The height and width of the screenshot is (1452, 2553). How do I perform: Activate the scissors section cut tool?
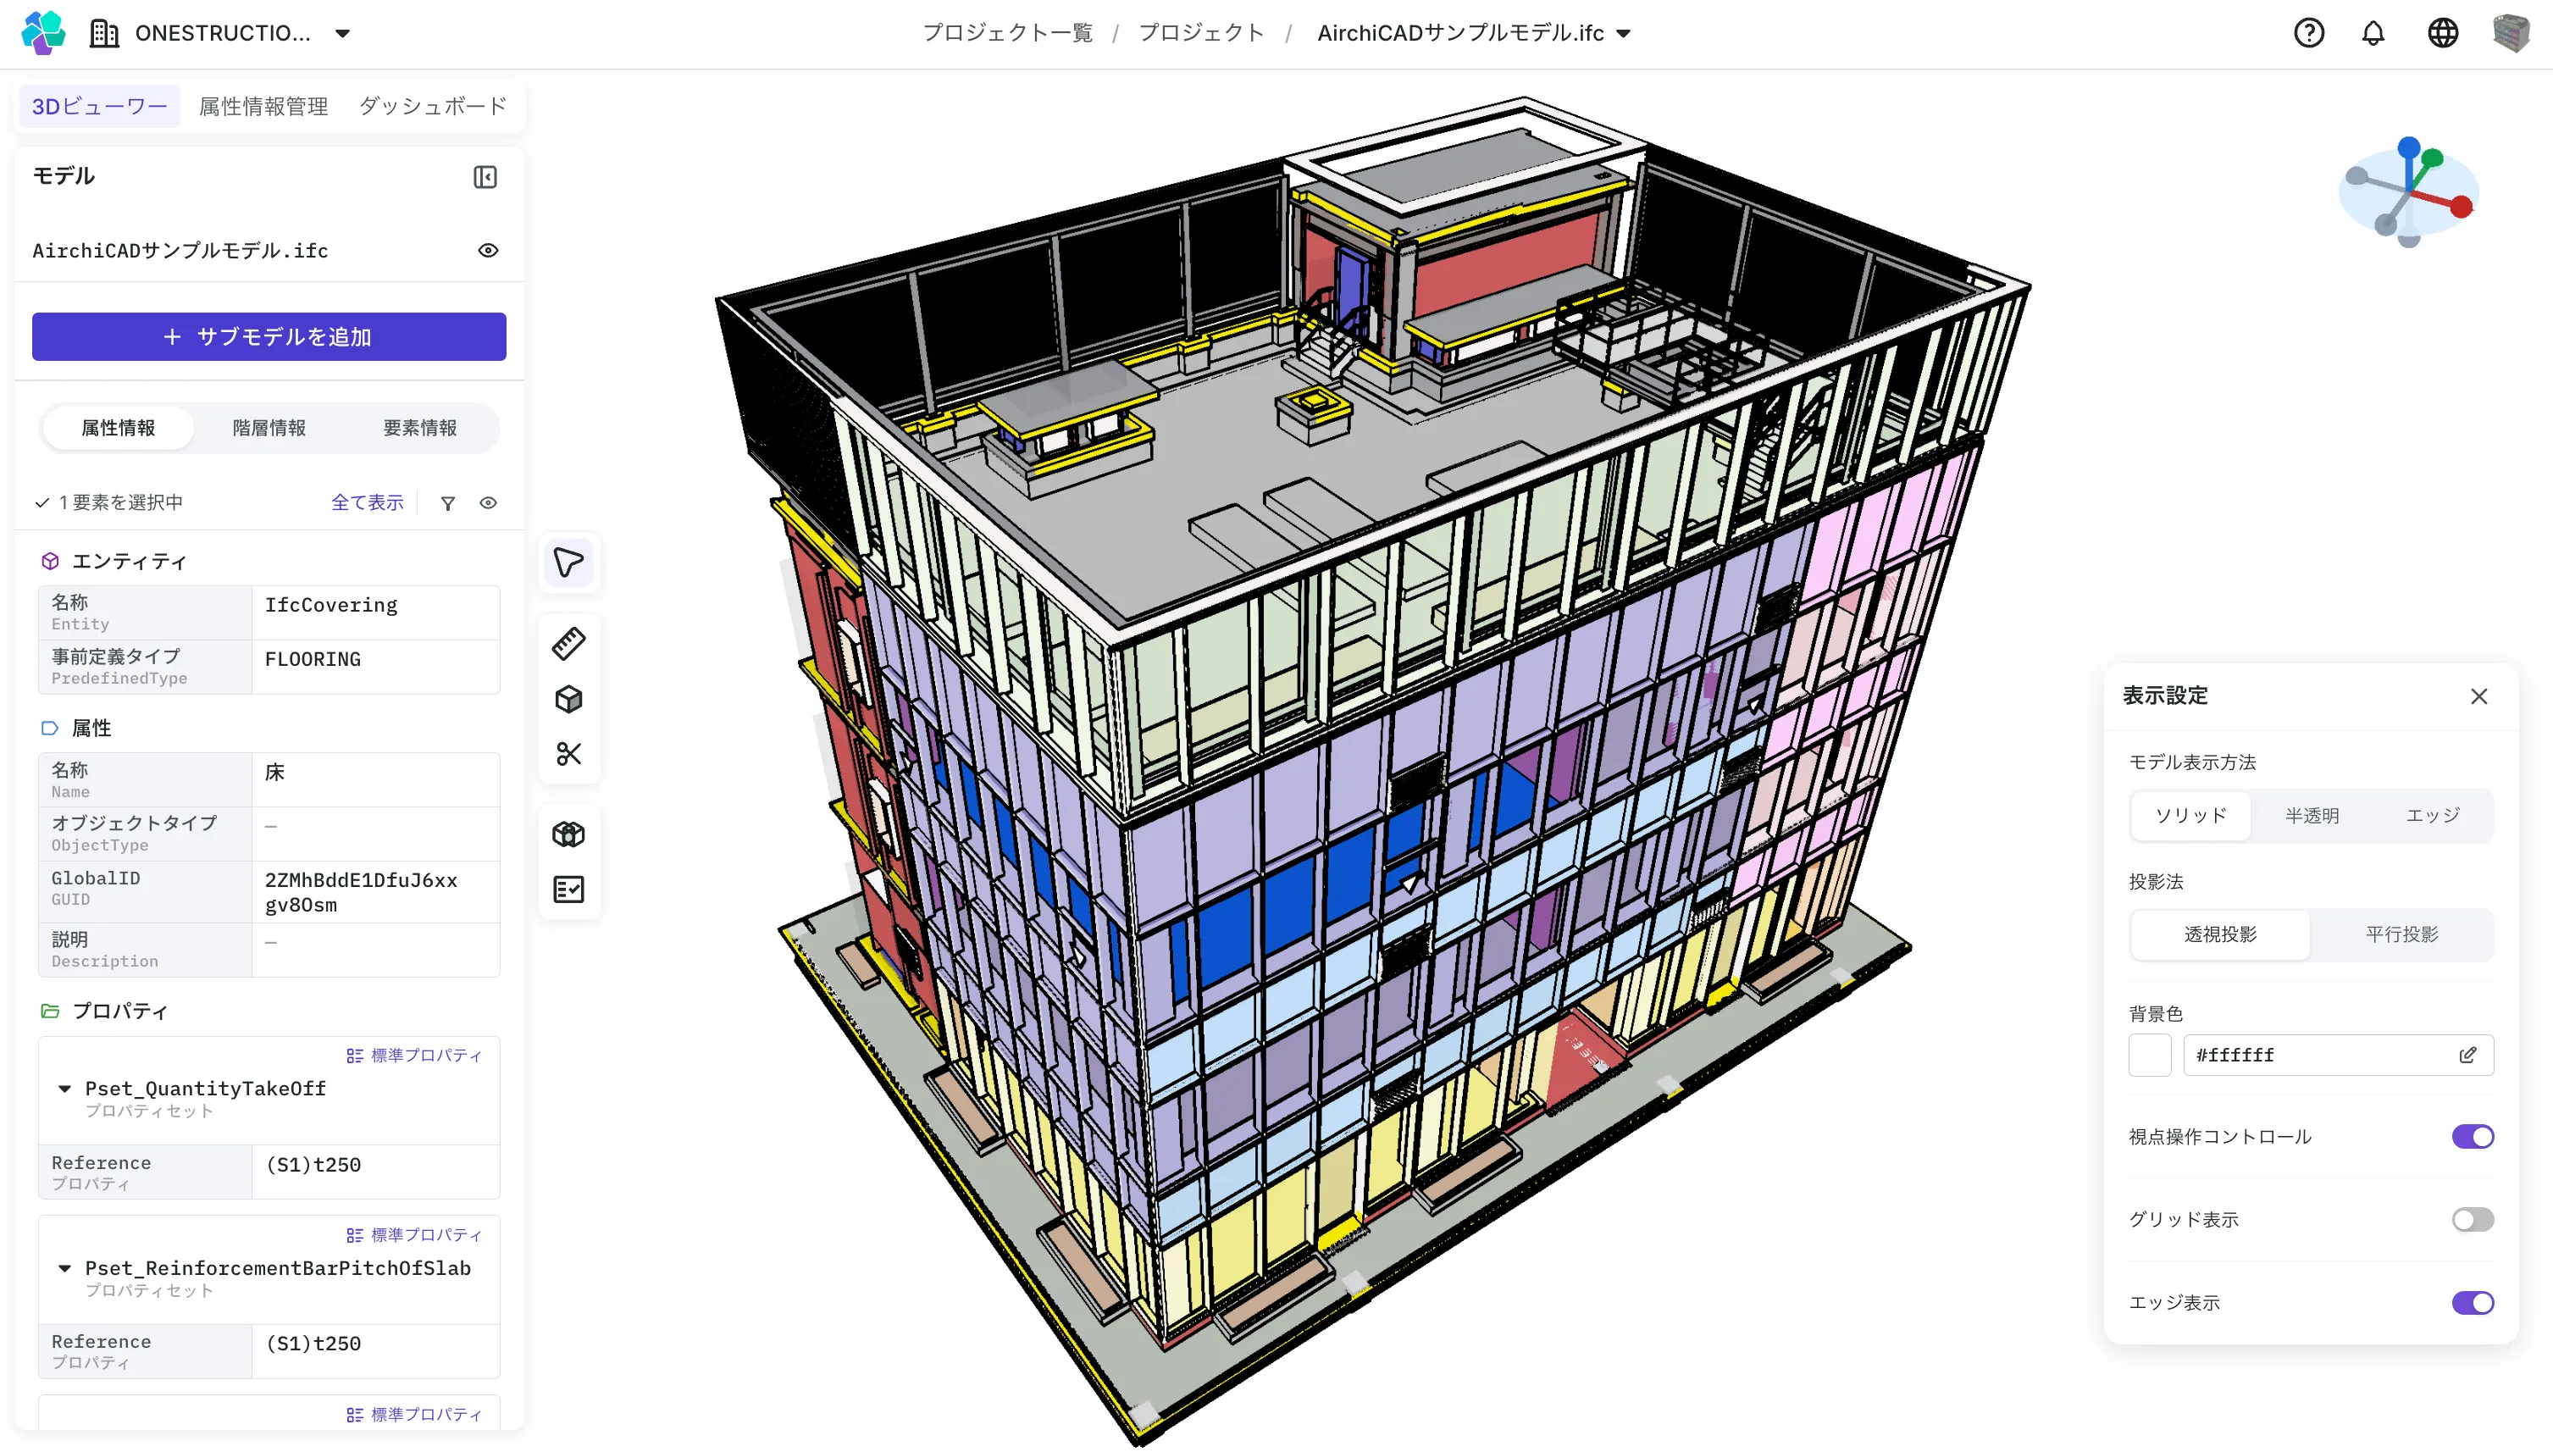pos(568,754)
